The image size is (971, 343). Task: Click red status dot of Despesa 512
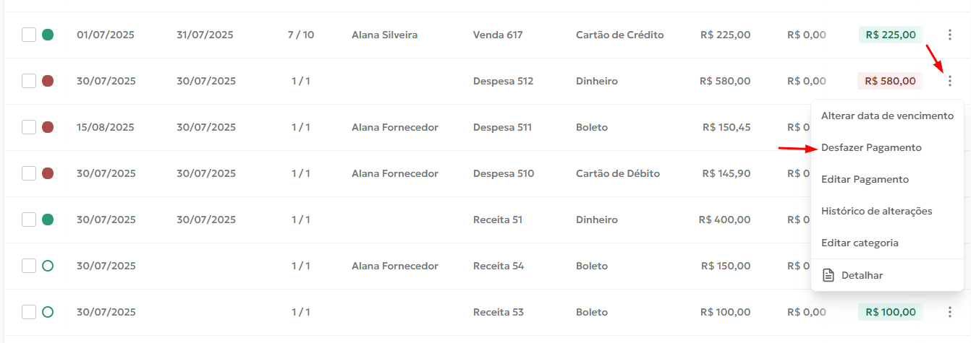(48, 81)
